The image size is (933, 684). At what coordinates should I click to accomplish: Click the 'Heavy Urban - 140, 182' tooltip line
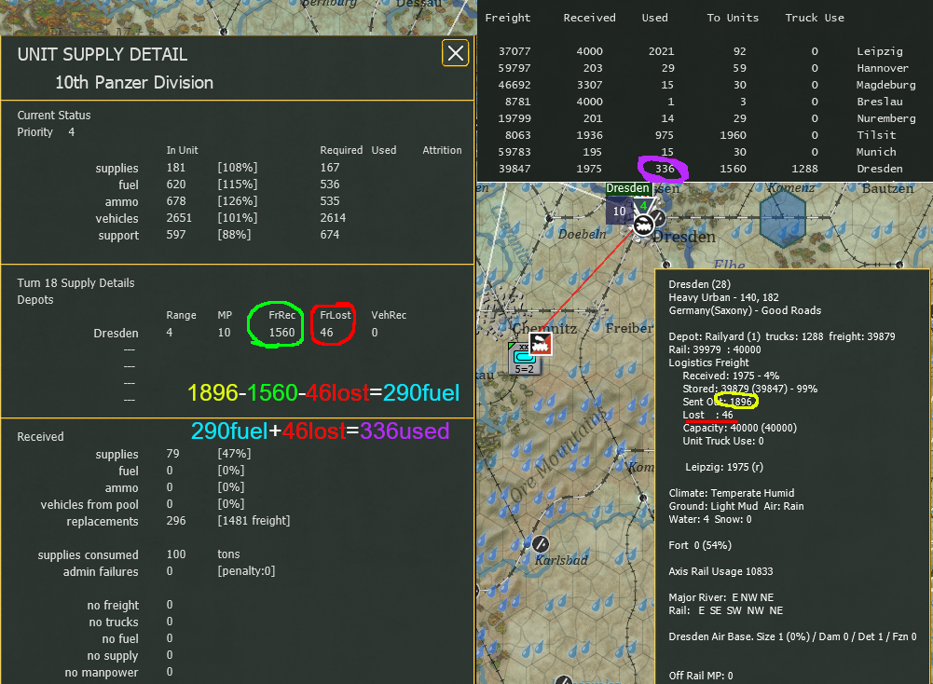click(723, 297)
